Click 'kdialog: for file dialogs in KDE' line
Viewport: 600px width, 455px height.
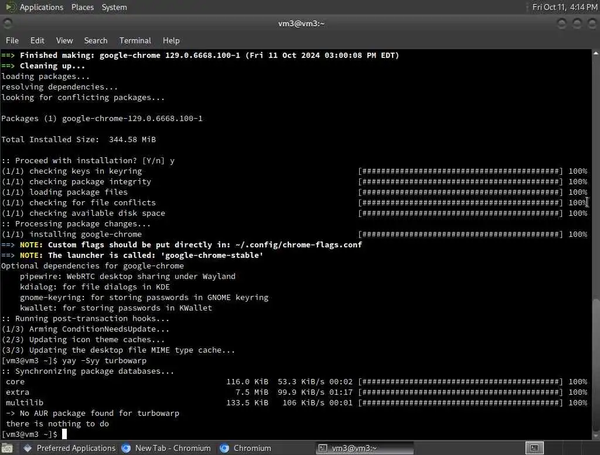(x=95, y=287)
